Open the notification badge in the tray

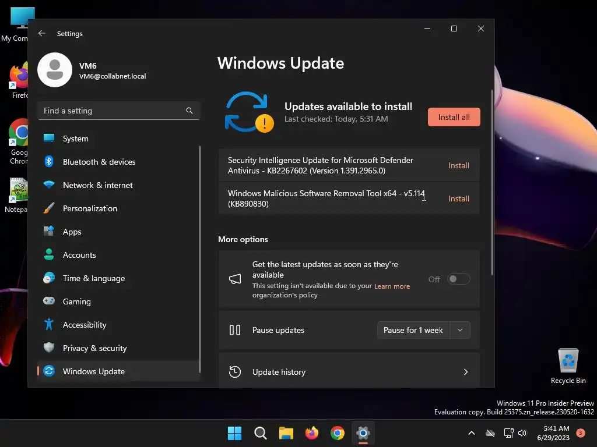click(x=581, y=432)
